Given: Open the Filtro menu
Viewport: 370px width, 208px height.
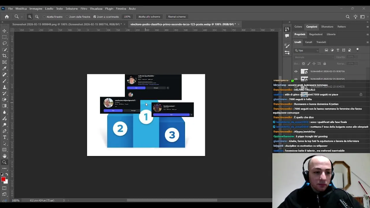Looking at the screenshot, I should 84,9.
